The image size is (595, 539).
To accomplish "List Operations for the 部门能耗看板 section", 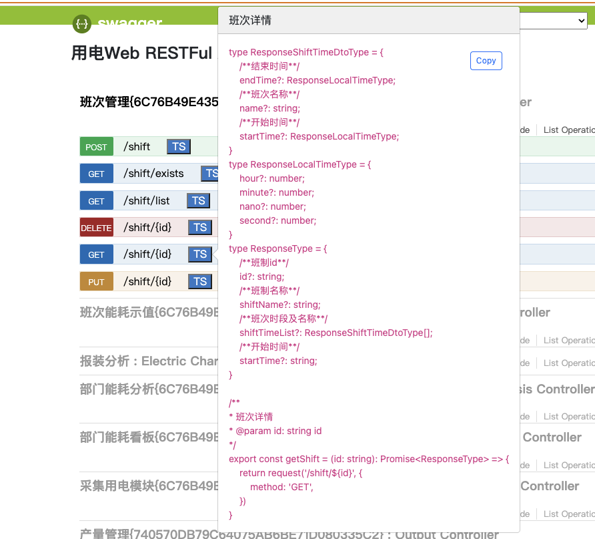I will click(569, 466).
